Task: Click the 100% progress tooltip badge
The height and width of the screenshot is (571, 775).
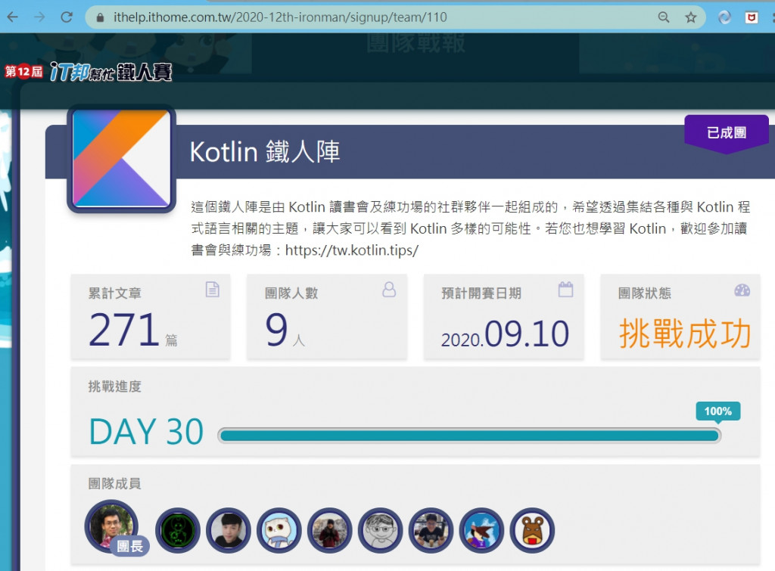Action: [718, 411]
